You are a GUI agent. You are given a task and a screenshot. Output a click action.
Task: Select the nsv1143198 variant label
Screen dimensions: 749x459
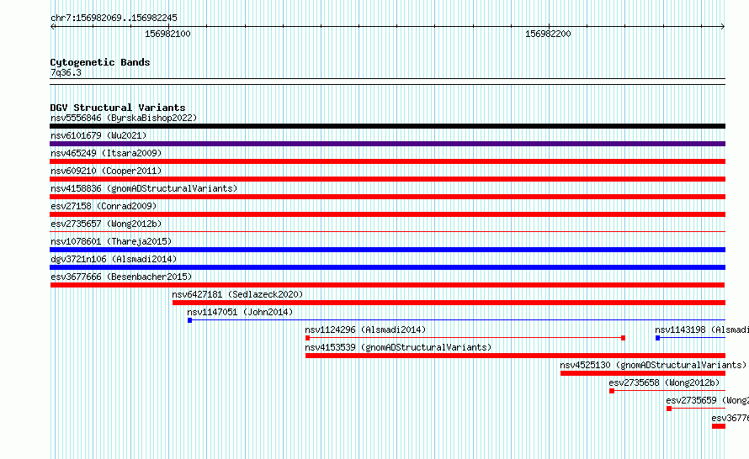point(702,330)
